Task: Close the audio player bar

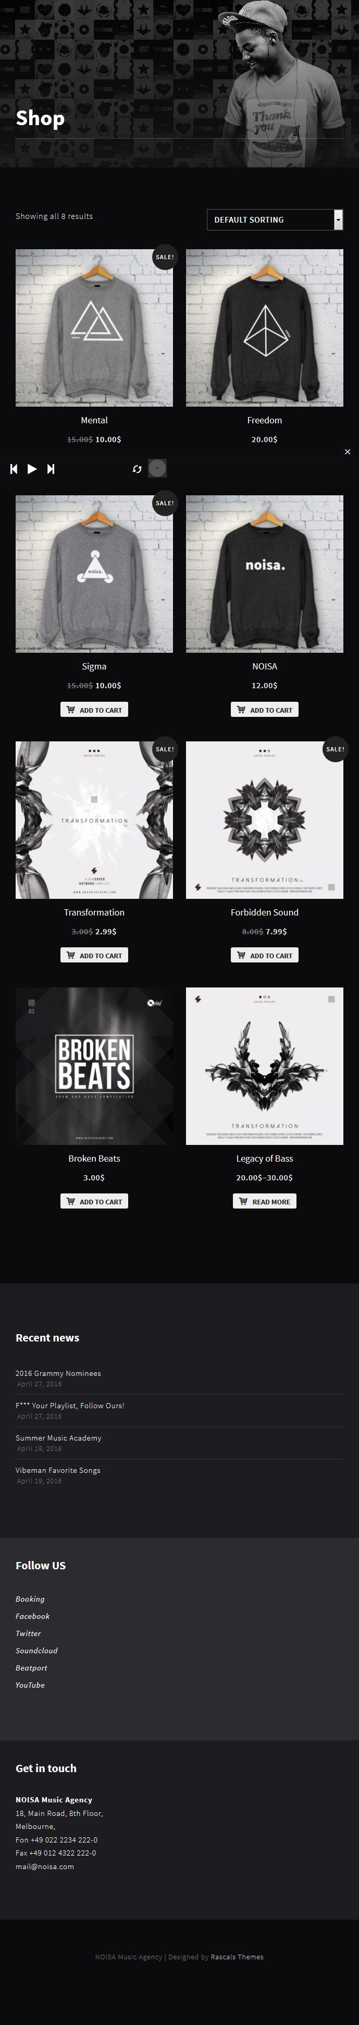Action: 347,452
